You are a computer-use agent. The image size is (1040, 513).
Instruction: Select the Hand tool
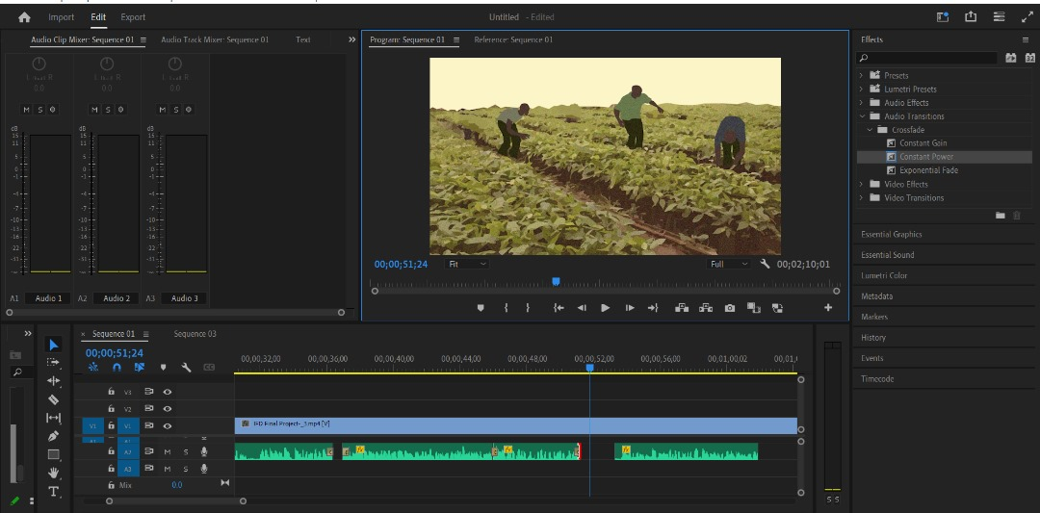coord(54,473)
